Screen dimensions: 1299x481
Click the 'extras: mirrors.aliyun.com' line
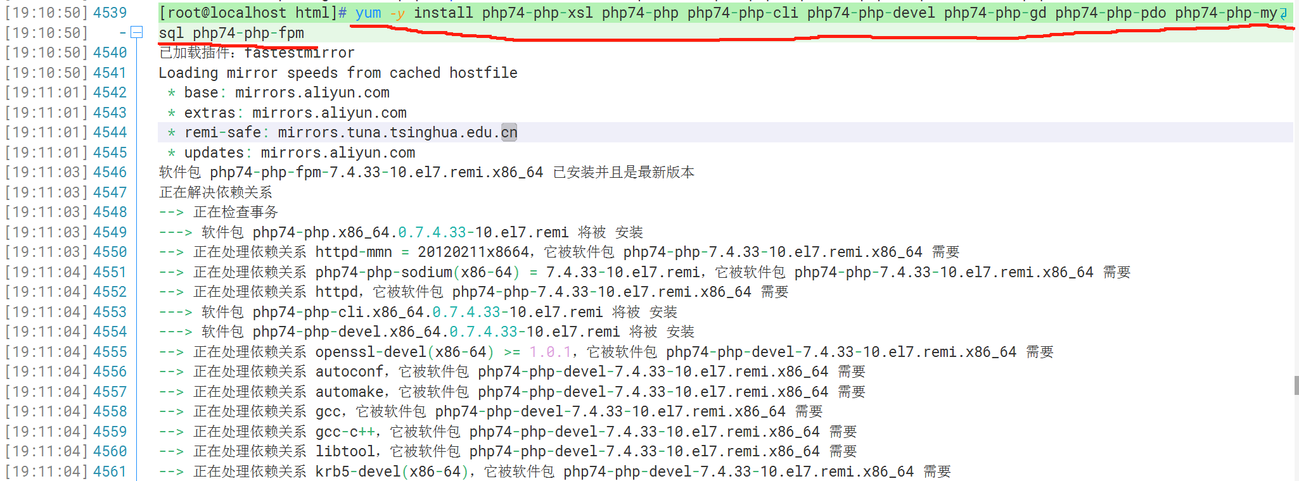295,113
